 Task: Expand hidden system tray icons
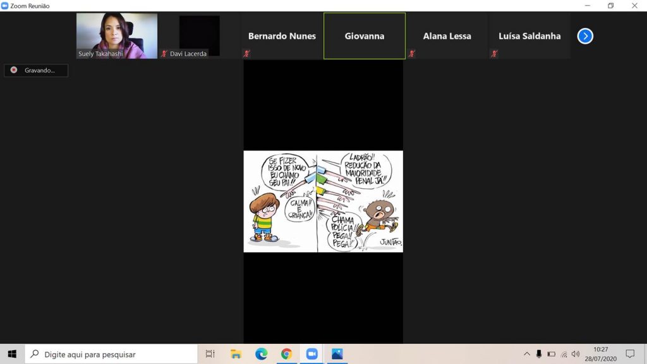tap(527, 354)
